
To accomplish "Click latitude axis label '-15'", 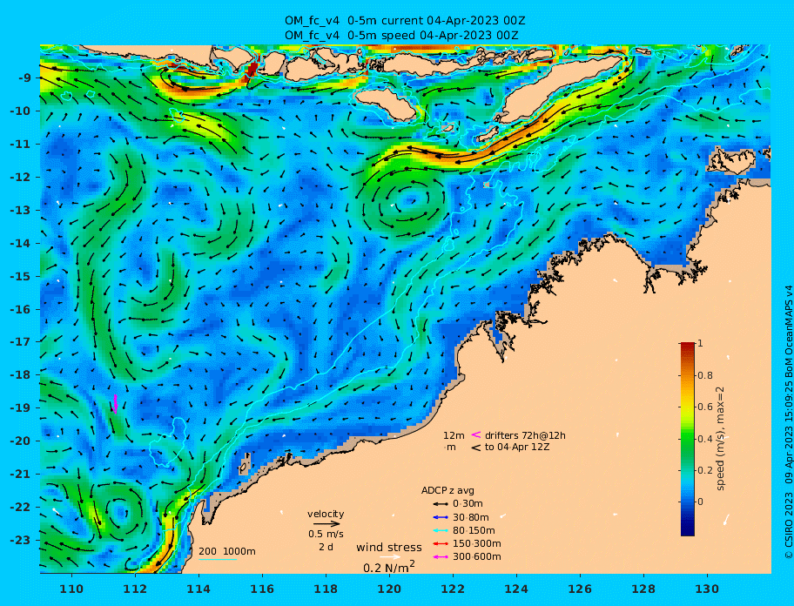I will (x=21, y=276).
